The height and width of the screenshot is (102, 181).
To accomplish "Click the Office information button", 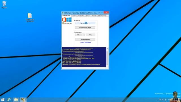I will pos(90,35).
